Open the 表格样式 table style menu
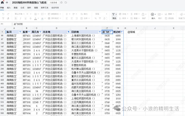This screenshot has height=116, width=185. click(54, 14)
